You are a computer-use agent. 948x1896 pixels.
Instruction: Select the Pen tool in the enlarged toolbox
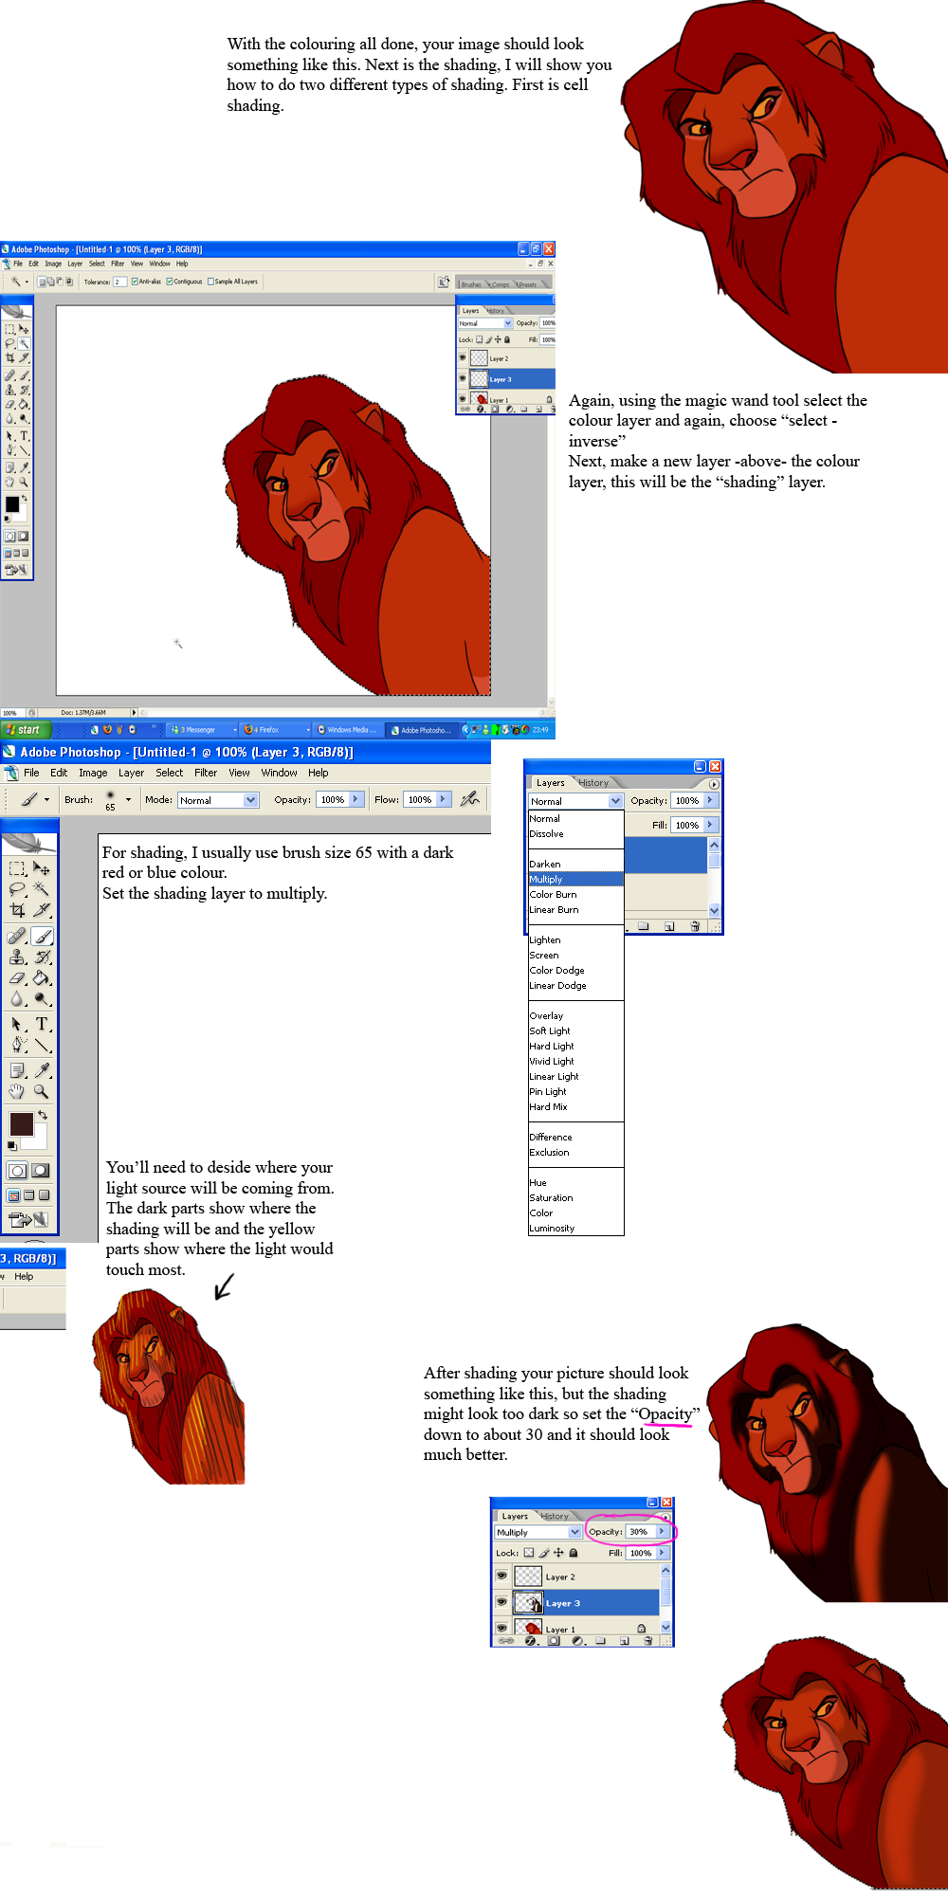(x=17, y=1046)
